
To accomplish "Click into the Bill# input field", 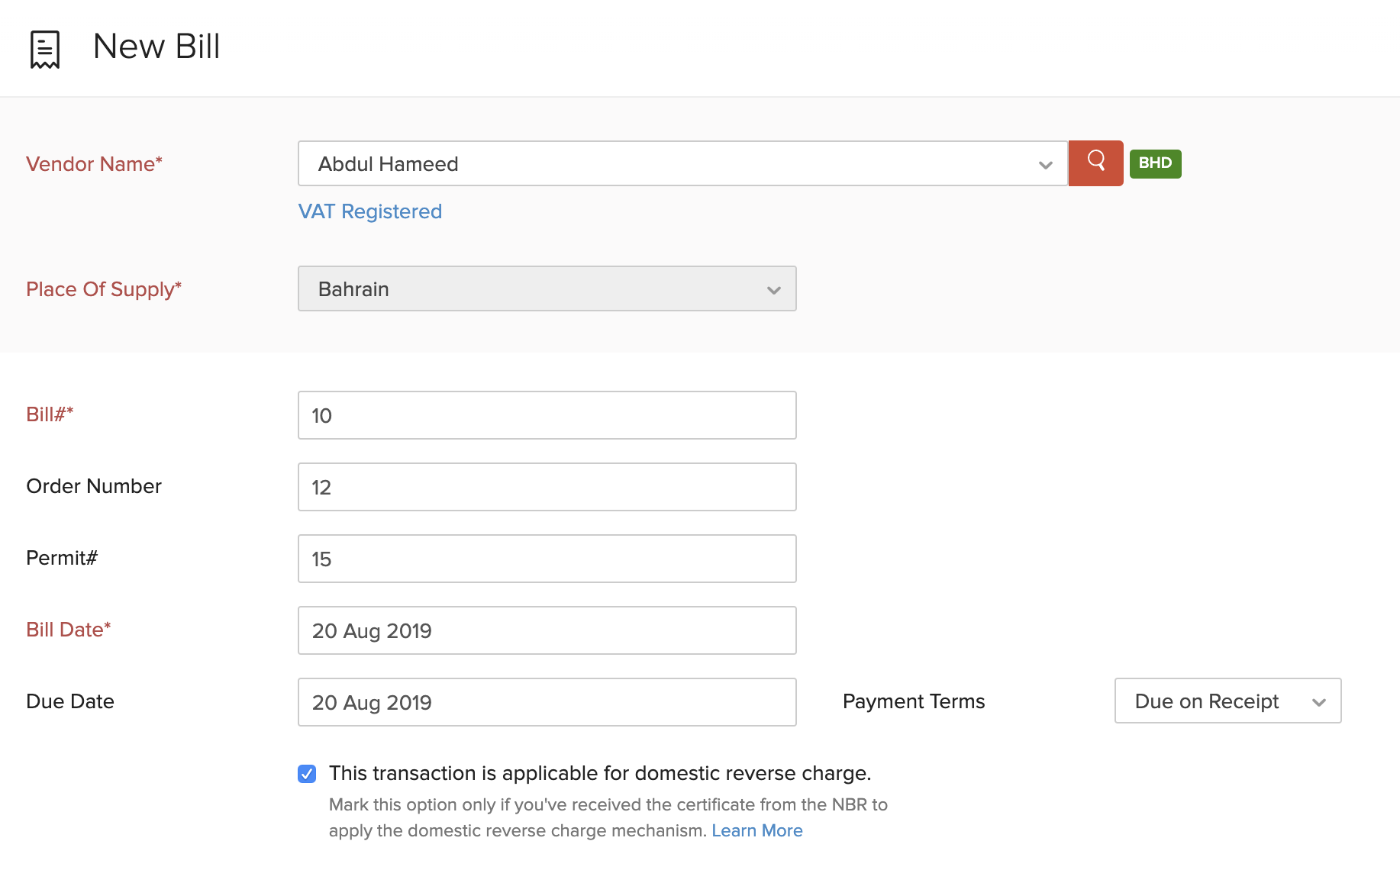I will point(547,415).
